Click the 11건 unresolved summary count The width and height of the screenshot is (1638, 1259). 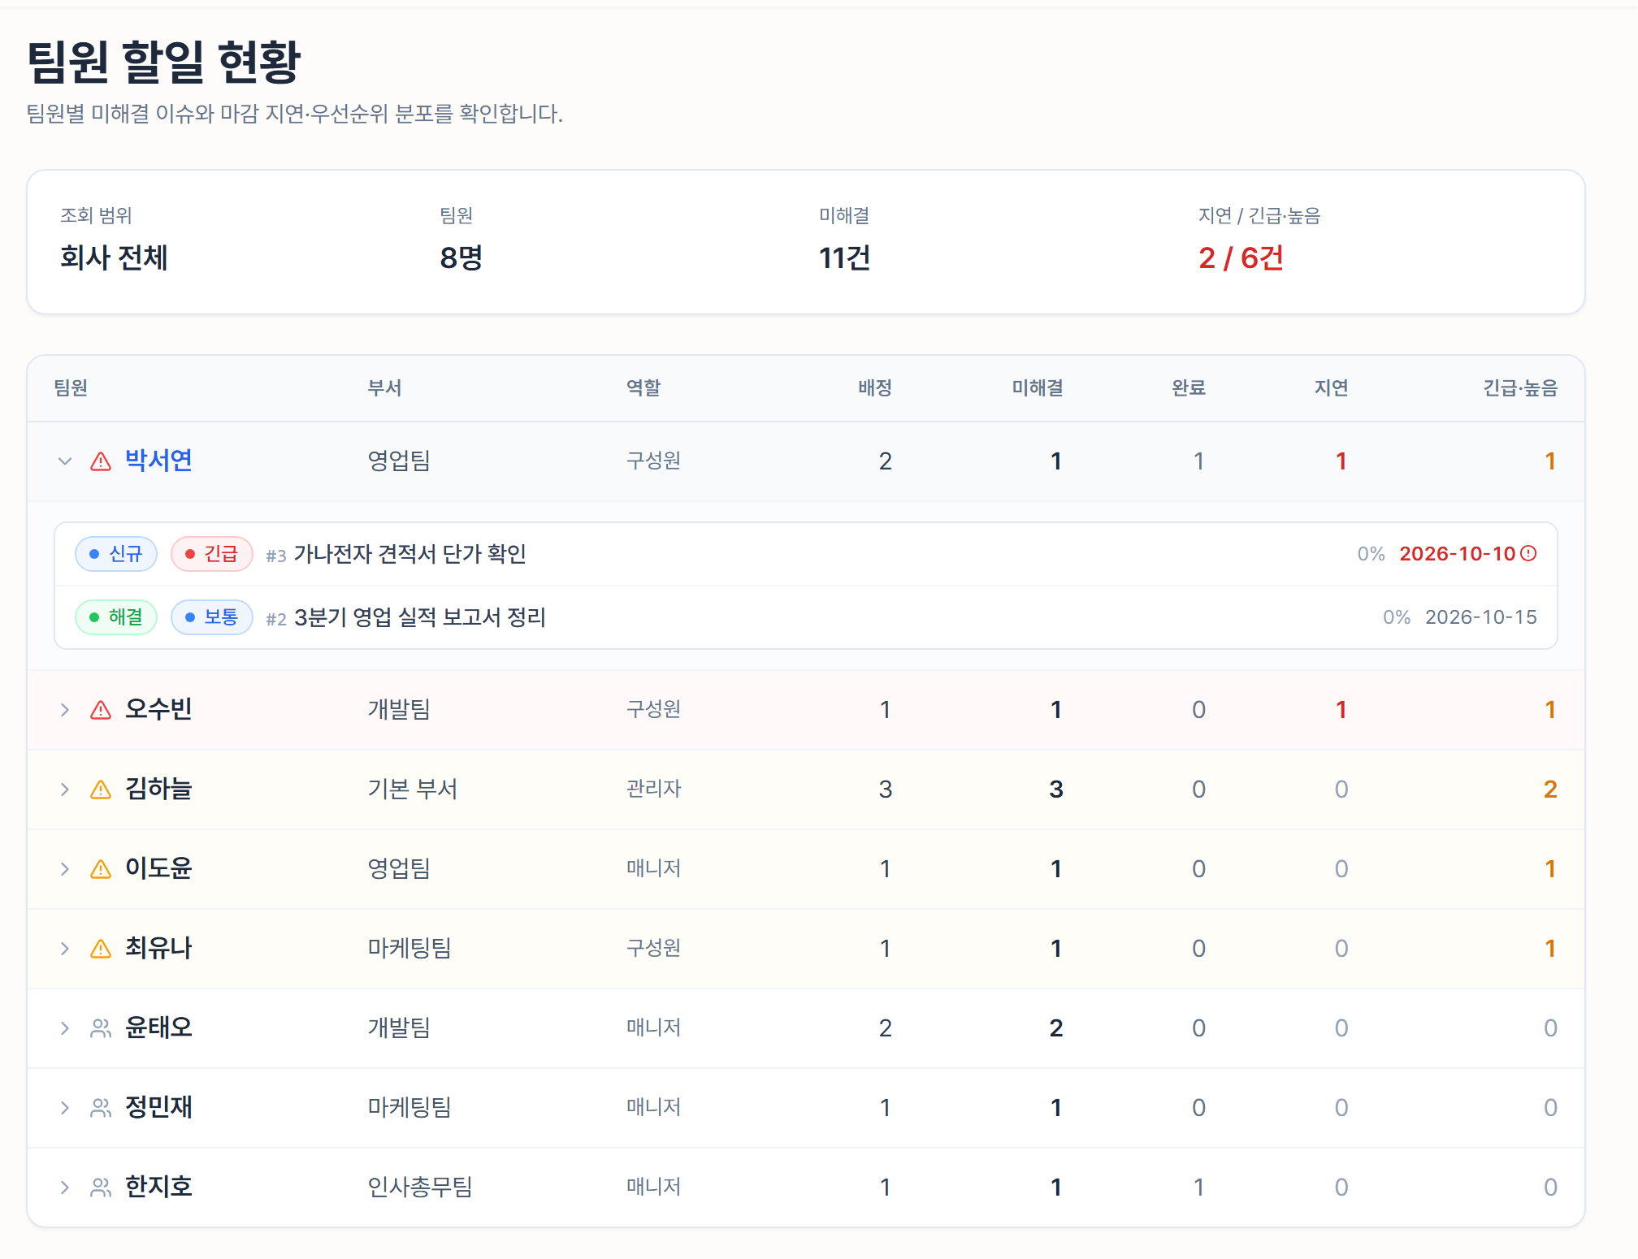coord(845,257)
